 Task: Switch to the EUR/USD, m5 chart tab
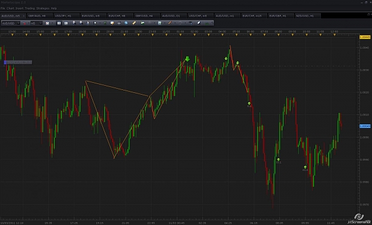pos(93,16)
